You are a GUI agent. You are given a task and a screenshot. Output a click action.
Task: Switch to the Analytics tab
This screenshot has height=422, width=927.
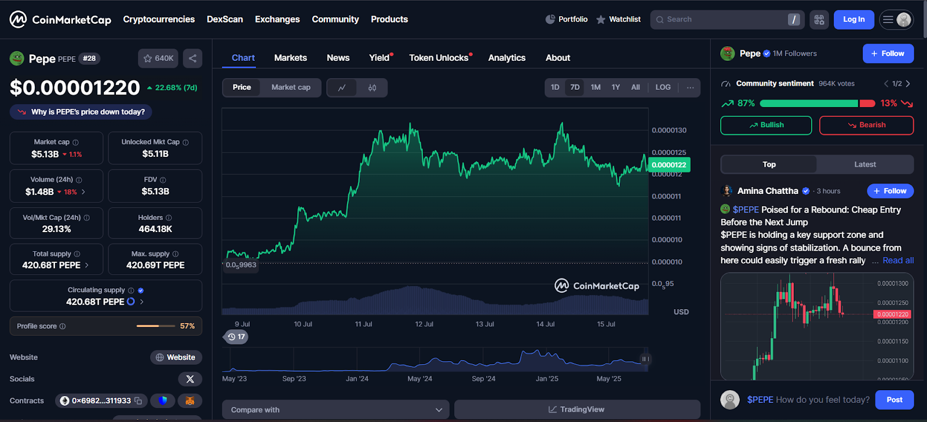506,58
